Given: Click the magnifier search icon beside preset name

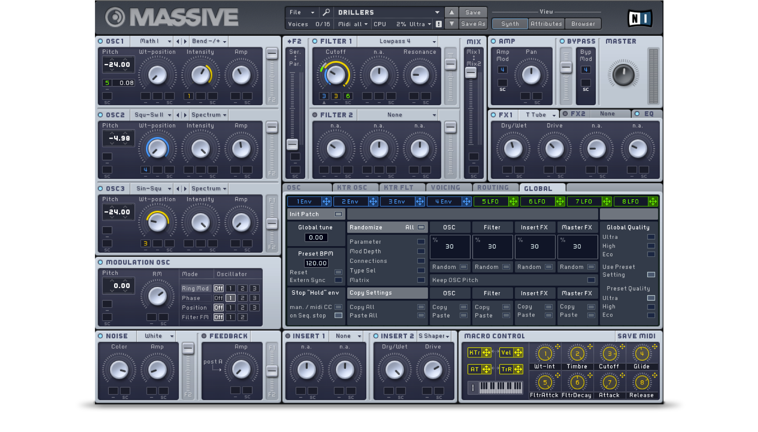Looking at the screenshot, I should pos(326,12).
